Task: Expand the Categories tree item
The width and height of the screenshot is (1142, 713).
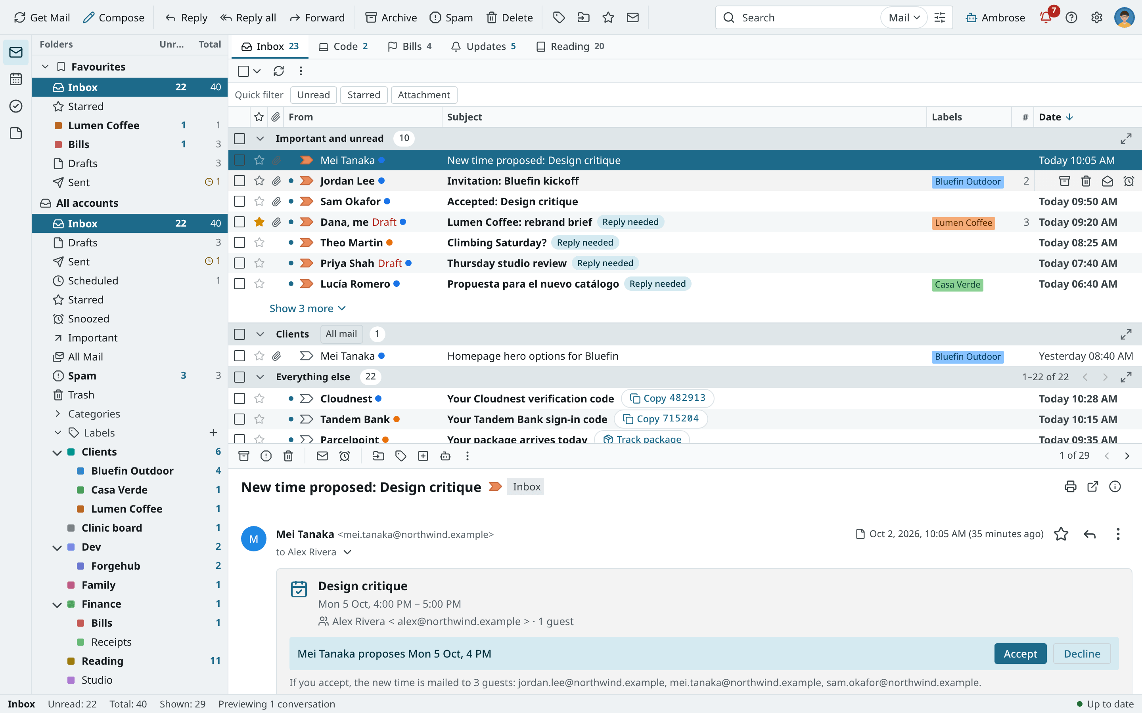Action: pyautogui.click(x=58, y=414)
